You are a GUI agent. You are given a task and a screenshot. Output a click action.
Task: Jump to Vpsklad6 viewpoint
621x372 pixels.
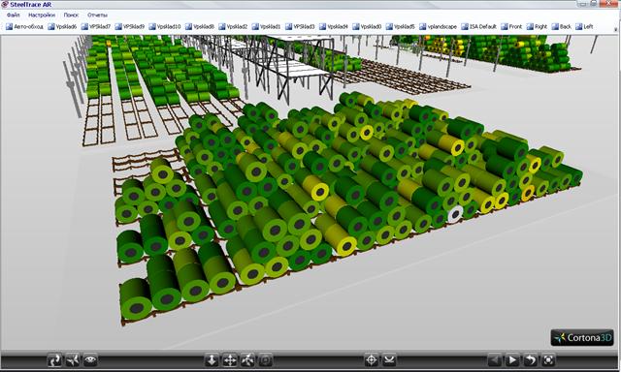click(62, 26)
